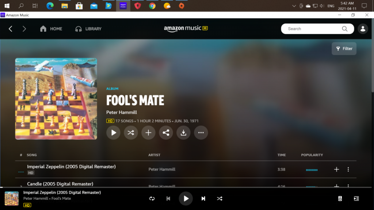
Task: Open Windows taskbar search
Action: pyautogui.click(x=21, y=6)
